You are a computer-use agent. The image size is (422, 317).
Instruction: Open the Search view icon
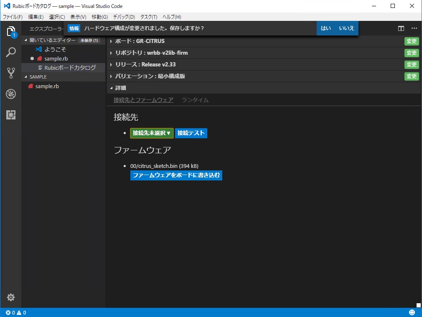pos(11,52)
